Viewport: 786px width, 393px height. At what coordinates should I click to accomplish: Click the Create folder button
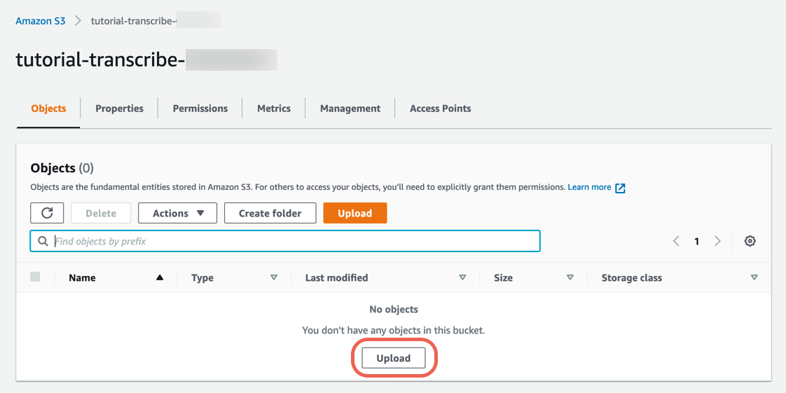270,213
